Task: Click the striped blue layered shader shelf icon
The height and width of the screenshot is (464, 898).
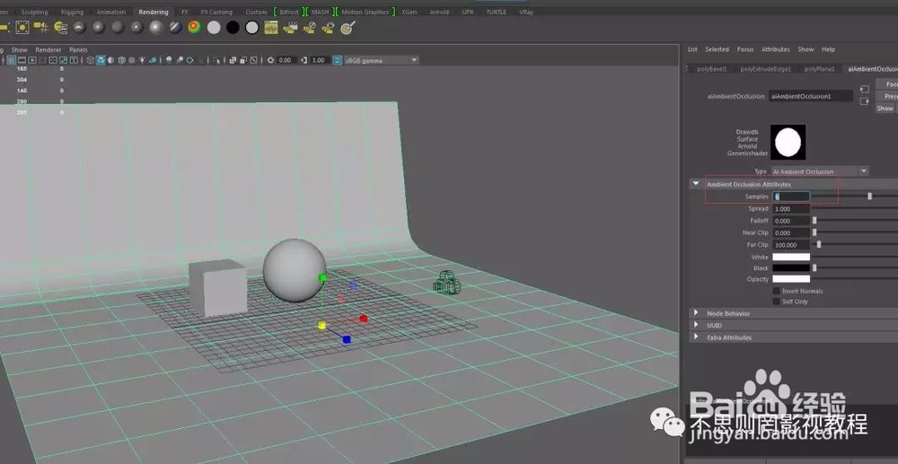Action: point(175,27)
